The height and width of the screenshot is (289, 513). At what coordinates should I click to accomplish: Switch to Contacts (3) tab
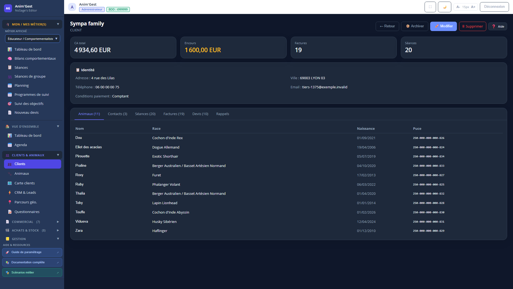point(118,114)
